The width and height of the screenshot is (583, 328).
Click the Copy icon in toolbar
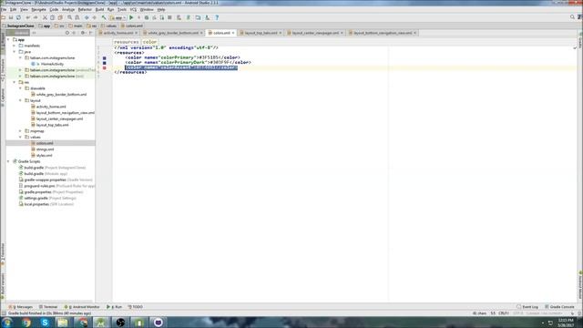[x=52, y=17]
